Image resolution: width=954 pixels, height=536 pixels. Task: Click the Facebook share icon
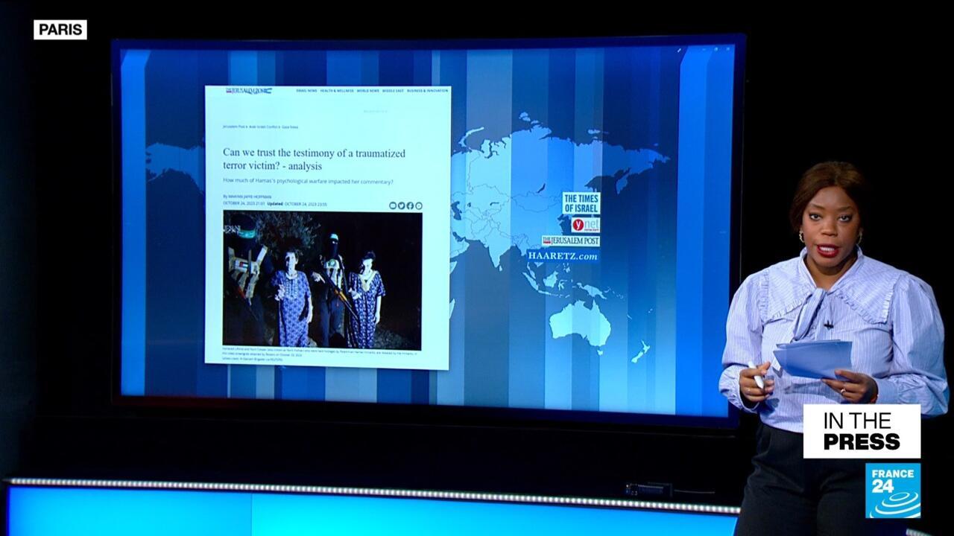(x=410, y=205)
